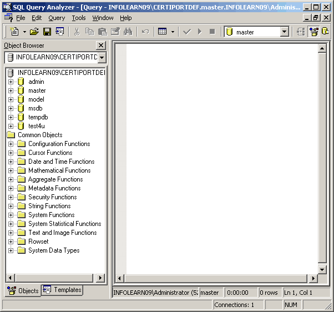Select the System Data Types folder icon

pyautogui.click(x=21, y=250)
